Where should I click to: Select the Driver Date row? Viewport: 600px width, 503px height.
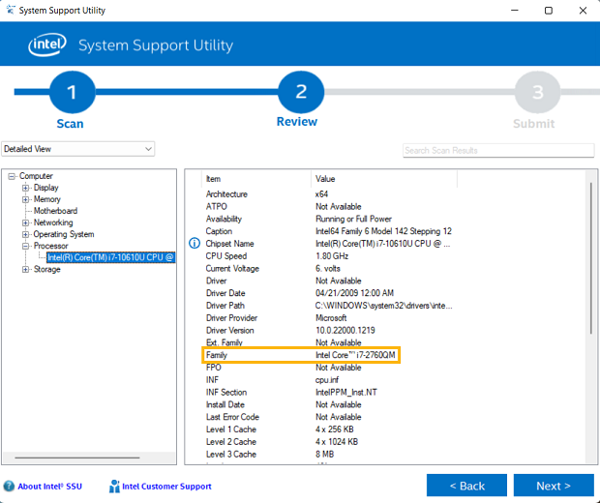tap(329, 293)
